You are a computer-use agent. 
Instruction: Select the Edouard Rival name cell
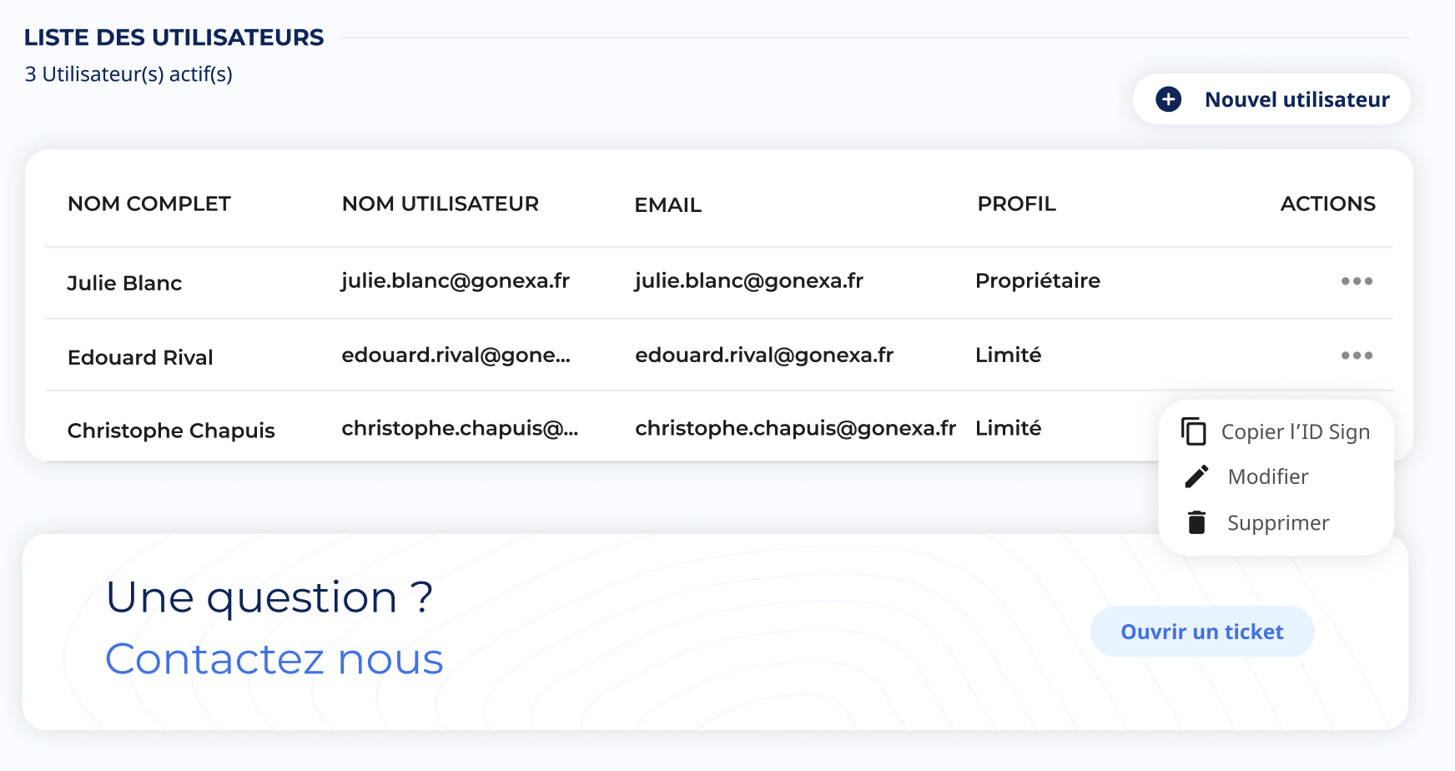pos(140,357)
